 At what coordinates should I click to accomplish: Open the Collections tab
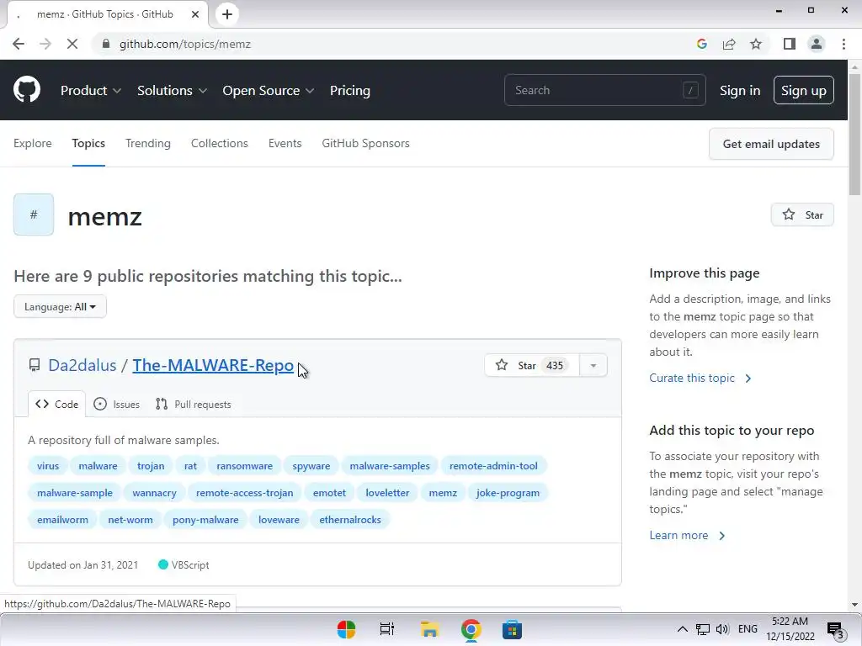(220, 143)
